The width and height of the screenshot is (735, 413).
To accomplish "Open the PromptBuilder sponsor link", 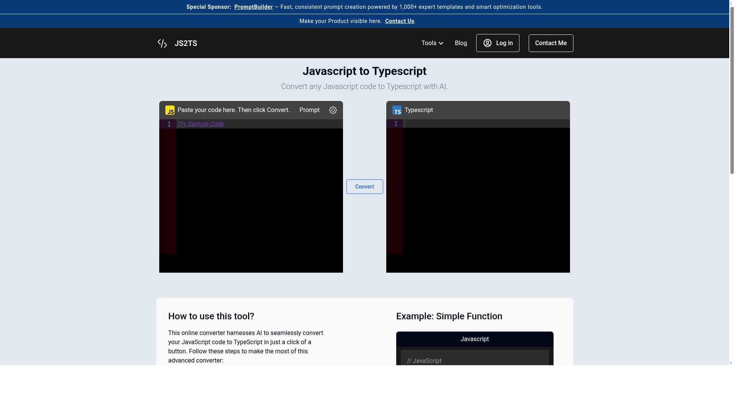I will coord(253,7).
